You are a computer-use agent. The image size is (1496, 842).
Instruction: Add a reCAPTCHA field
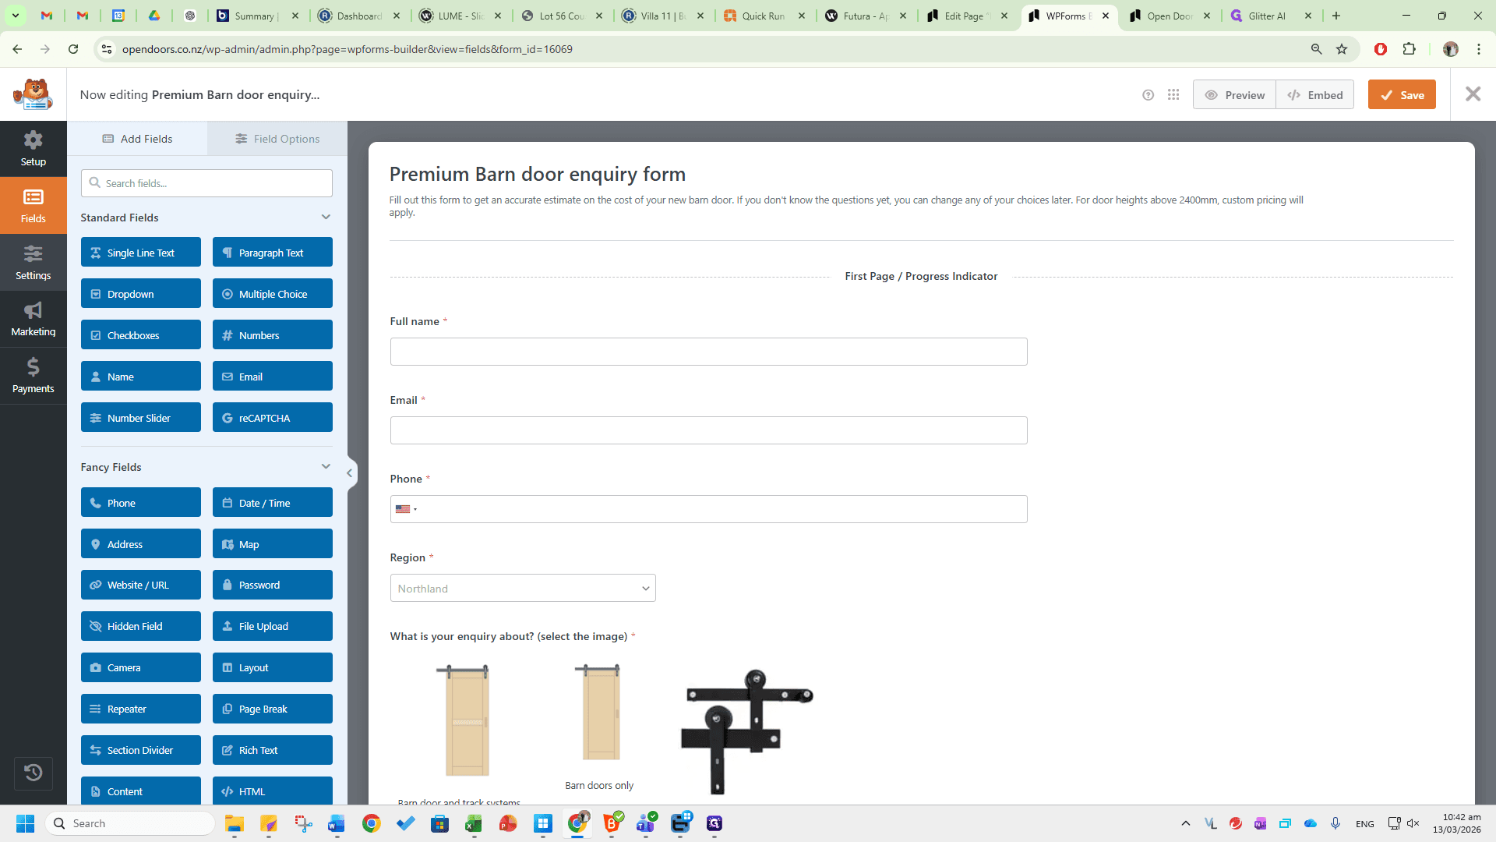pos(273,418)
